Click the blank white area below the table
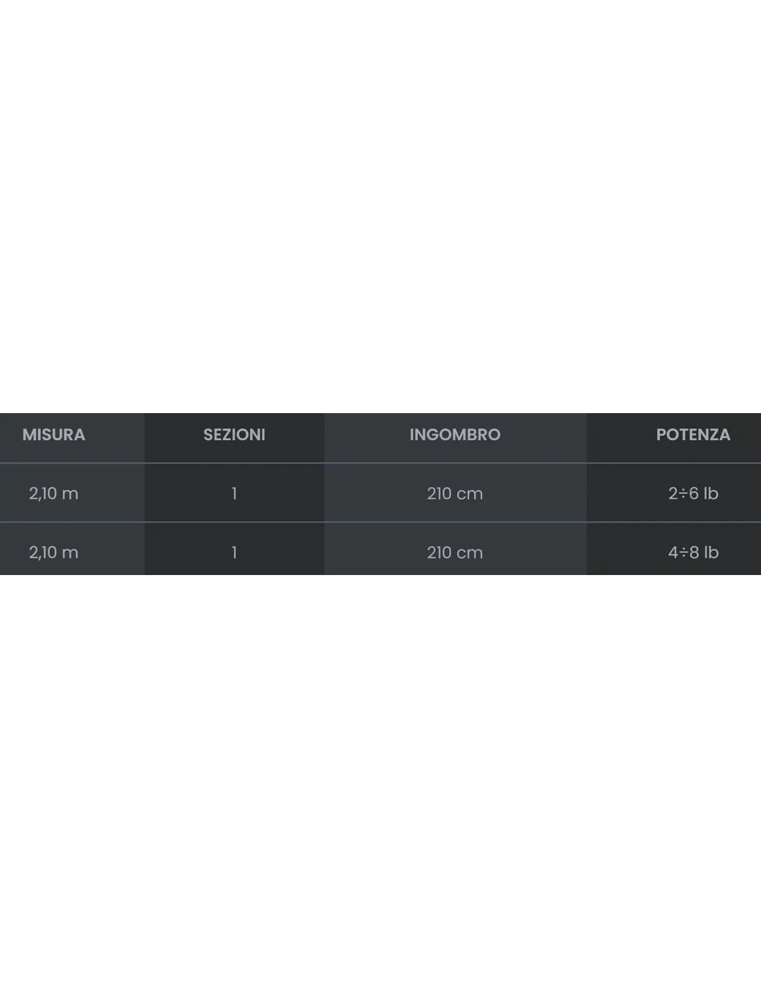 coord(380,779)
